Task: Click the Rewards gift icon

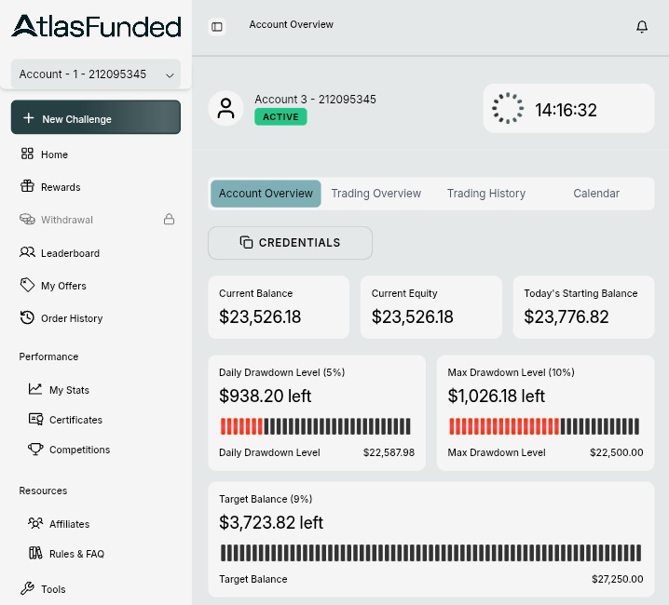Action: click(x=27, y=186)
